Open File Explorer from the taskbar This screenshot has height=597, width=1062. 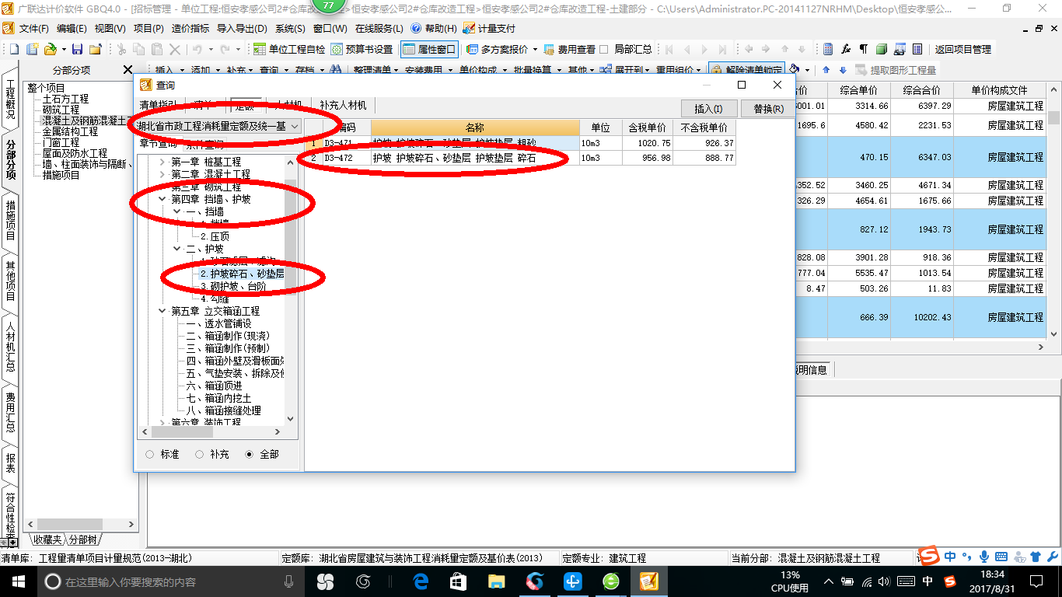(497, 581)
